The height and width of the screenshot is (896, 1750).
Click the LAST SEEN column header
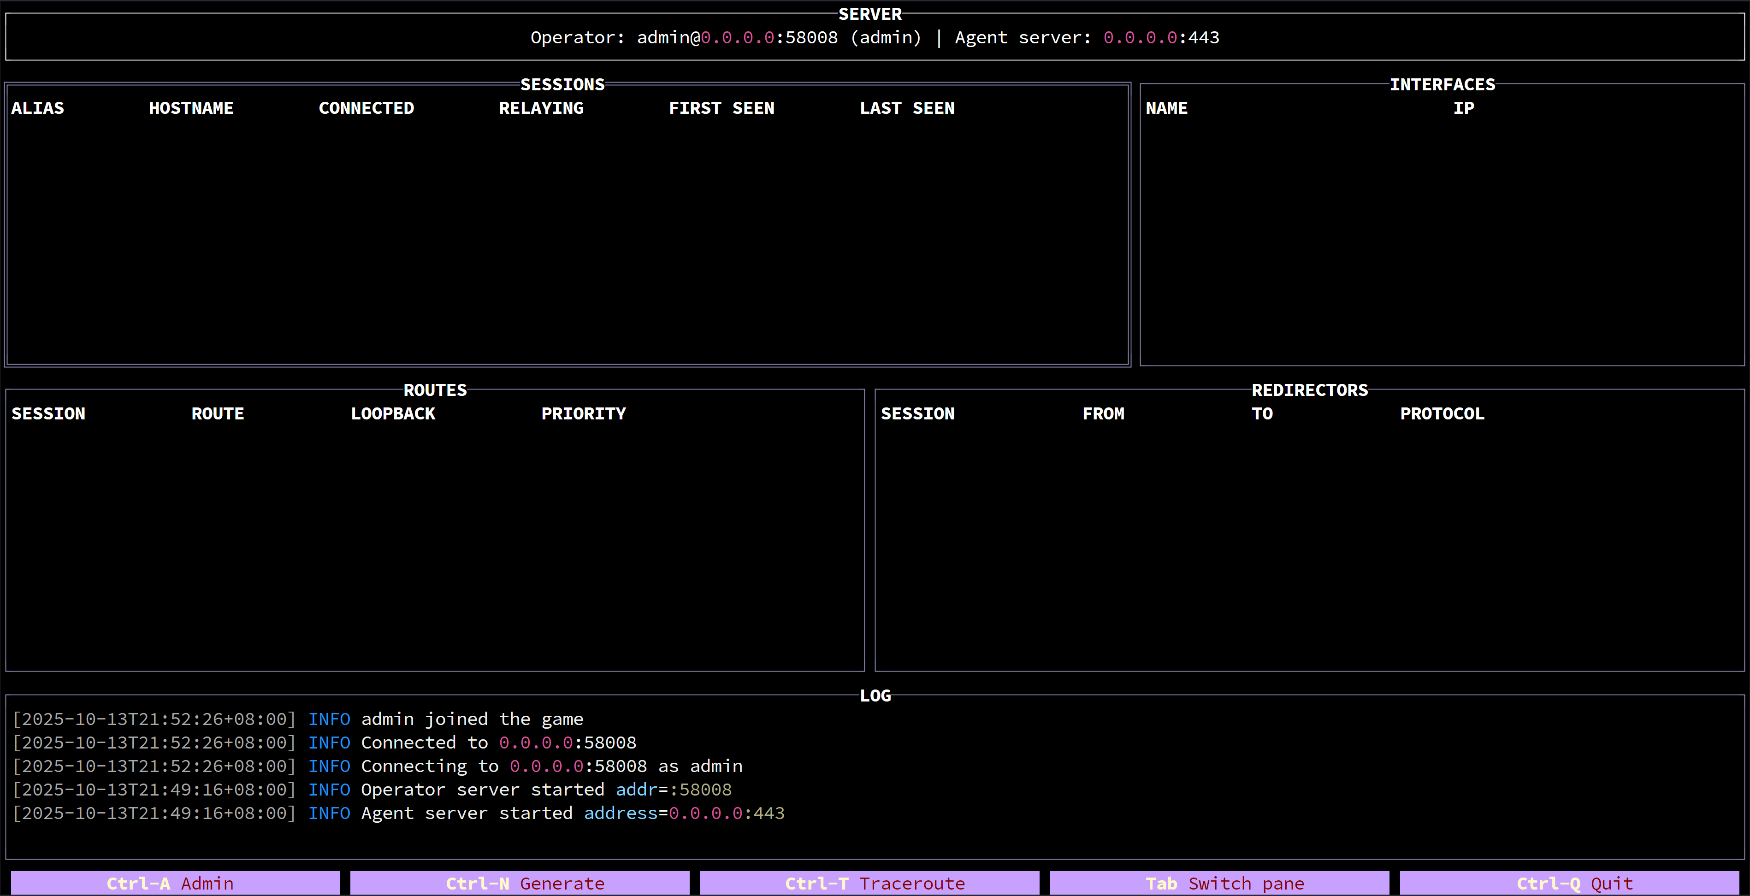click(907, 108)
